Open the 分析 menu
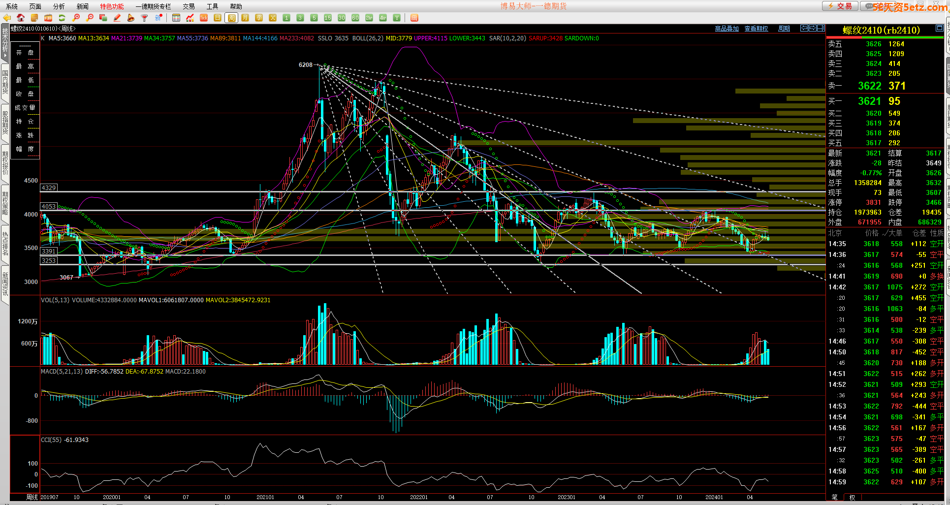This screenshot has height=505, width=950. (59, 6)
